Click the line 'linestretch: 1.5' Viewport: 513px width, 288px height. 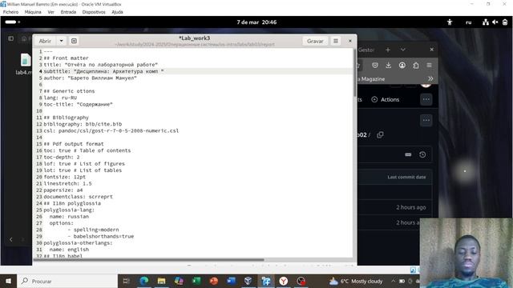tap(67, 183)
